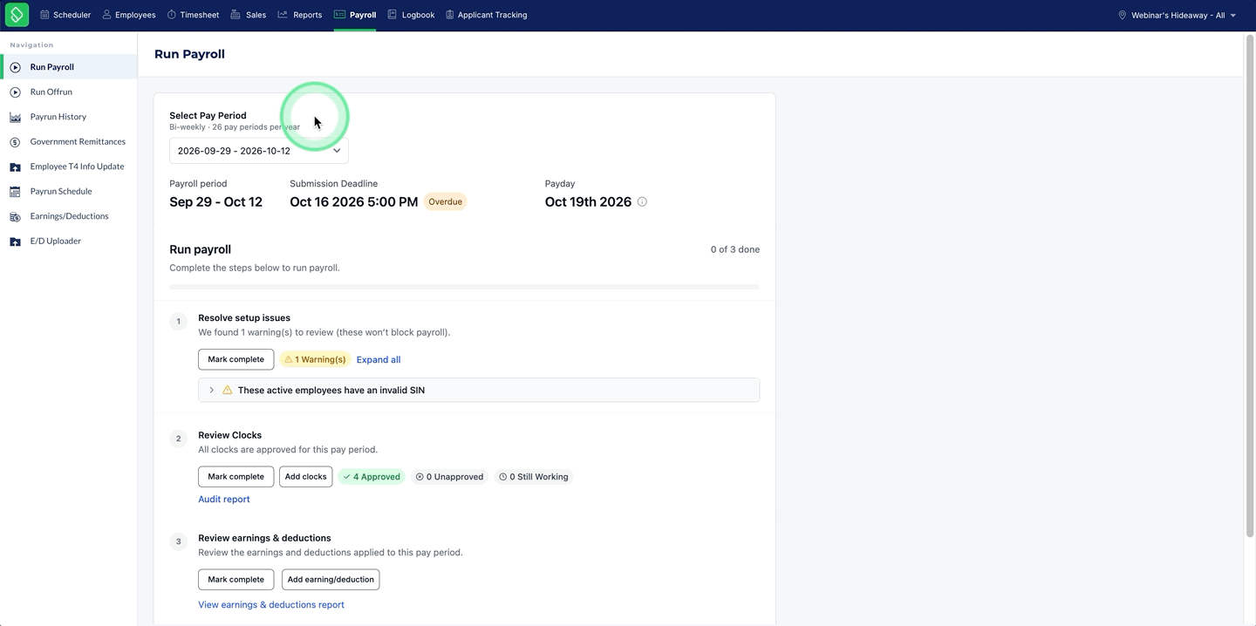Click the Reports chart icon in the top bar
The width and height of the screenshot is (1256, 626).
283,15
